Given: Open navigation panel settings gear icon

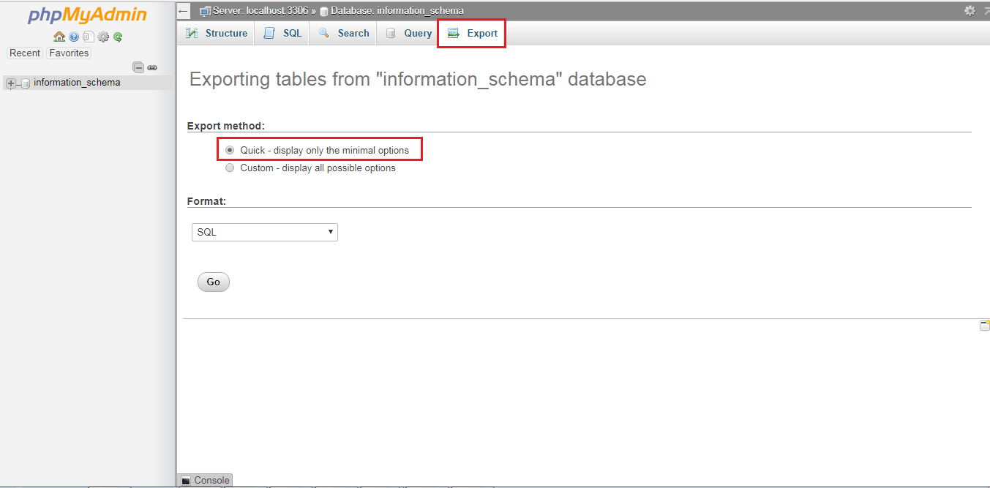Looking at the screenshot, I should click(x=103, y=36).
